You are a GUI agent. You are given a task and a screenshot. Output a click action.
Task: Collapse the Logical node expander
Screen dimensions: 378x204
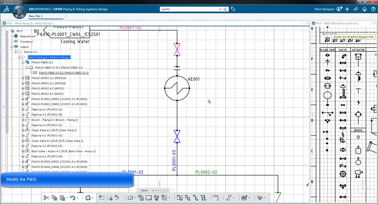tap(11, 47)
